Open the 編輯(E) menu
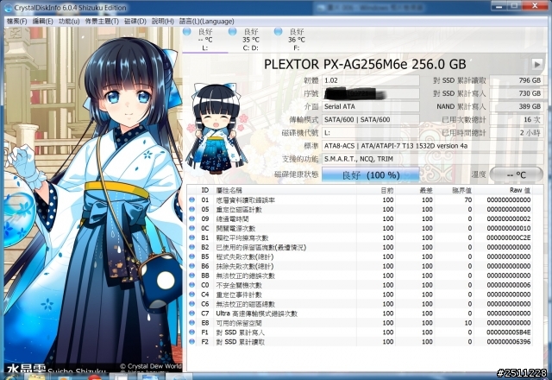 click(x=42, y=21)
